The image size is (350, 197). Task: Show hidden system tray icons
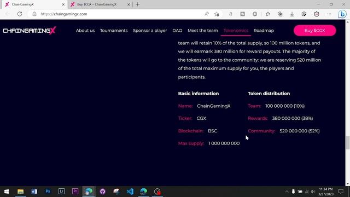287,192
